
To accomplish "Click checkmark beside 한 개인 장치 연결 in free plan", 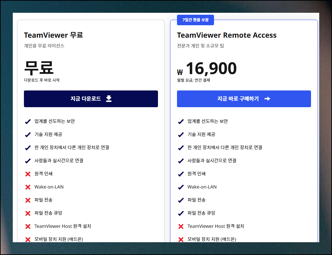I will click(28, 148).
